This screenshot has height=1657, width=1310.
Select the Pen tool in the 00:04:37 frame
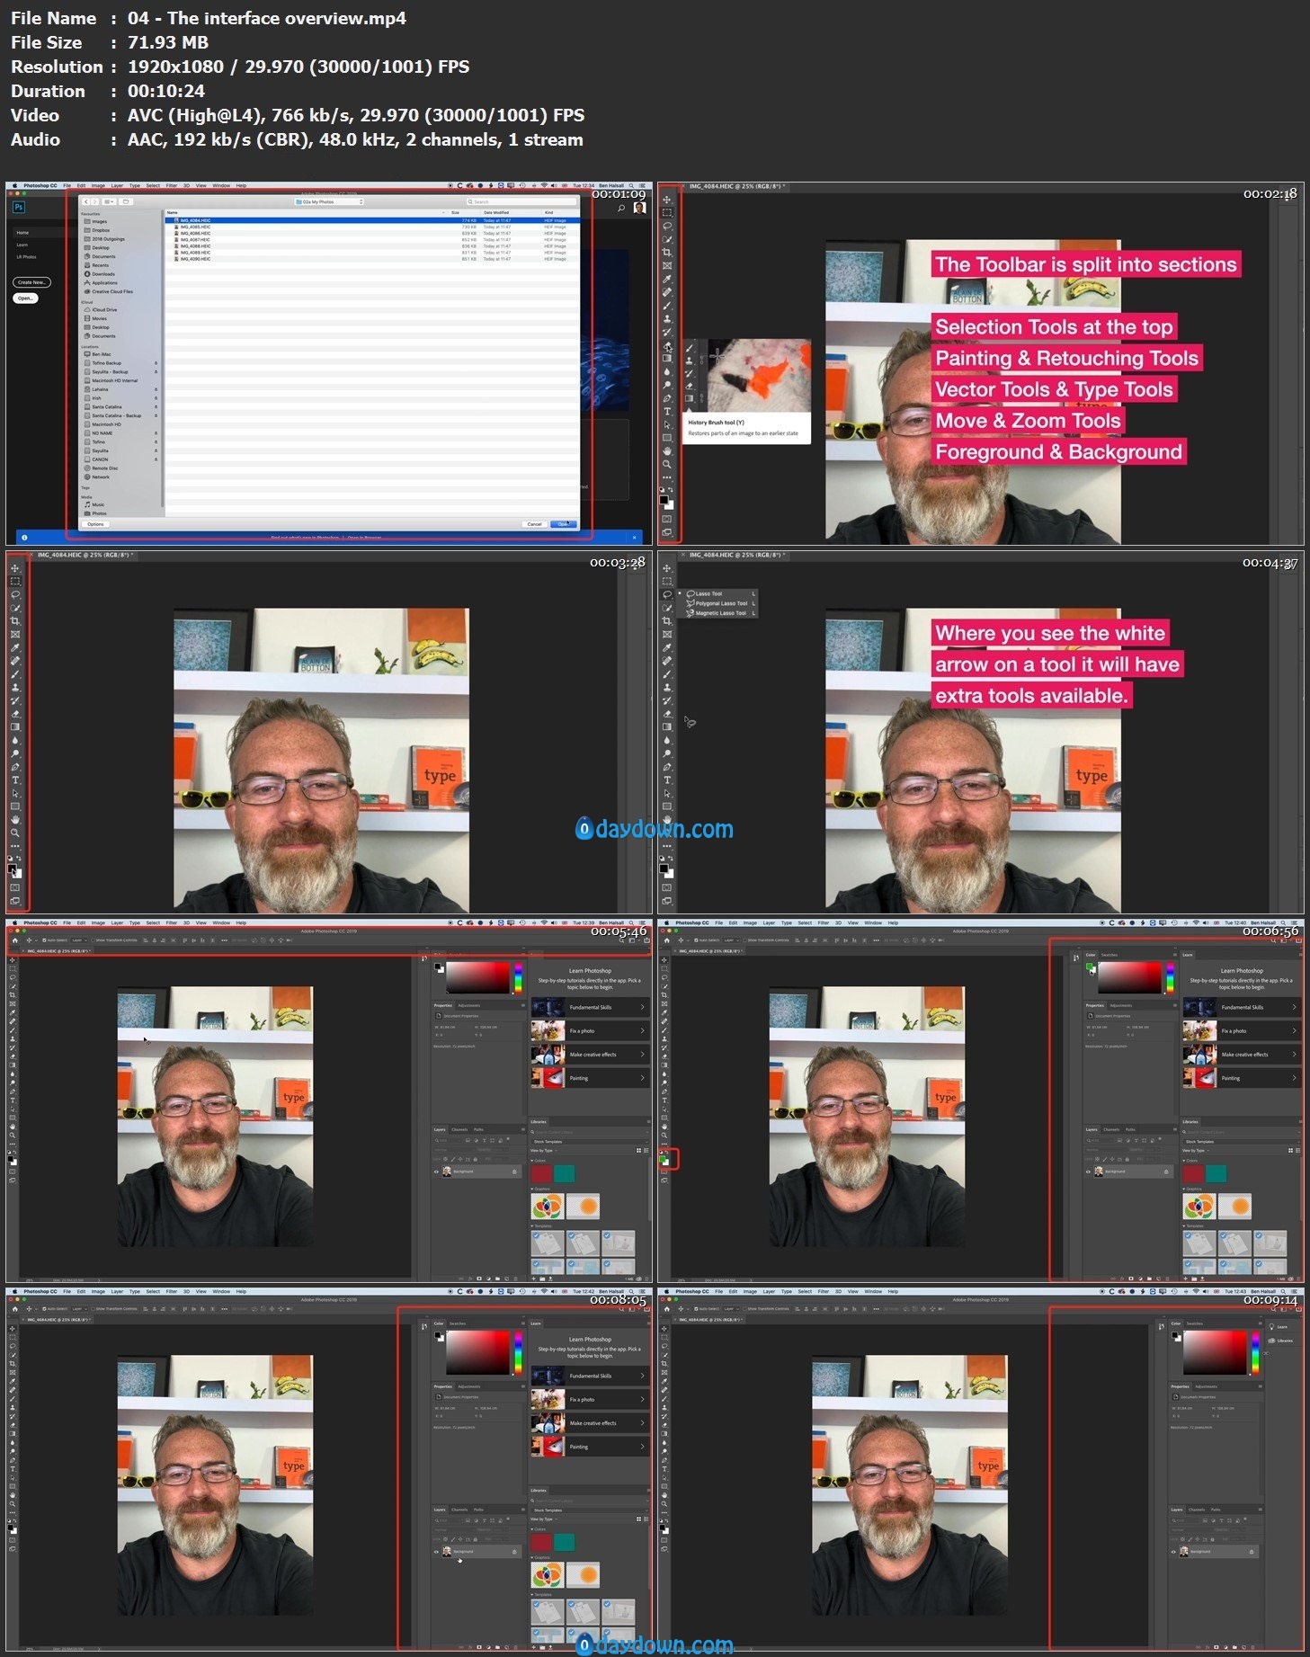[666, 767]
